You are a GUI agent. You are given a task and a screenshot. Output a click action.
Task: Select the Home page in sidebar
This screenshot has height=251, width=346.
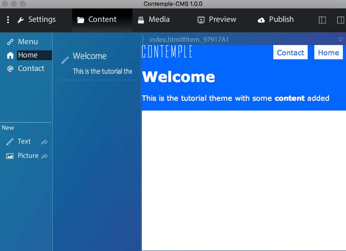coord(28,55)
